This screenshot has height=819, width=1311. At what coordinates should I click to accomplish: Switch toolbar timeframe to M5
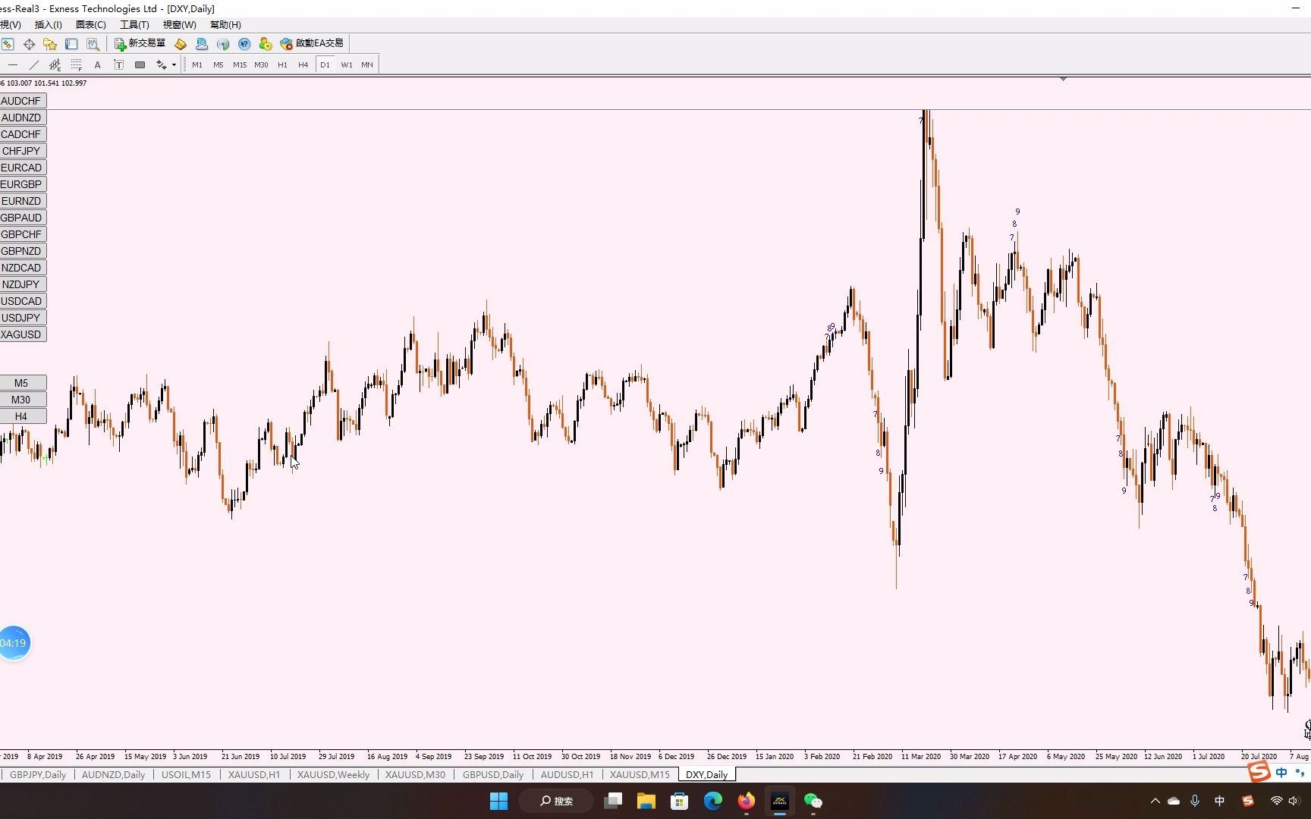click(218, 65)
